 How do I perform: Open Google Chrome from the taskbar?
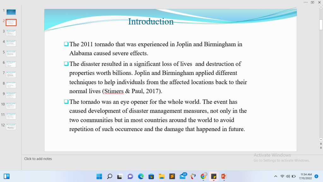click(203, 176)
